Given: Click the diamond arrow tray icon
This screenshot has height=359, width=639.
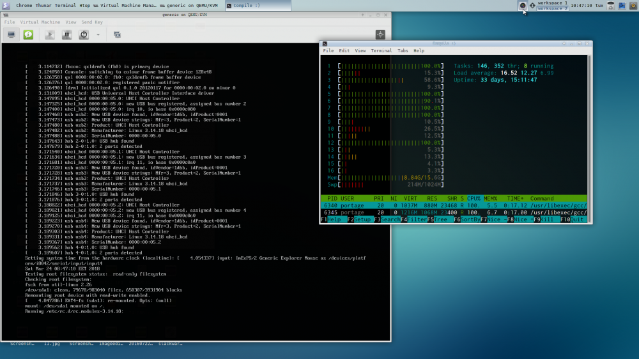Looking at the screenshot, I should tap(532, 5).
